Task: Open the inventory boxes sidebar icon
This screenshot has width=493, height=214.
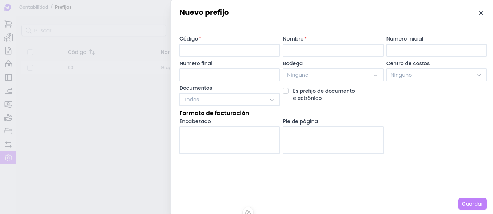Action: (x=8, y=38)
